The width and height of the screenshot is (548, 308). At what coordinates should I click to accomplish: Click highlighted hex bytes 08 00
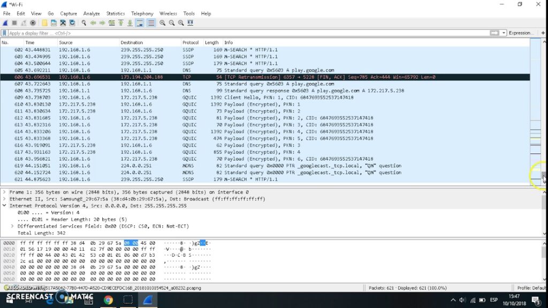(x=131, y=243)
